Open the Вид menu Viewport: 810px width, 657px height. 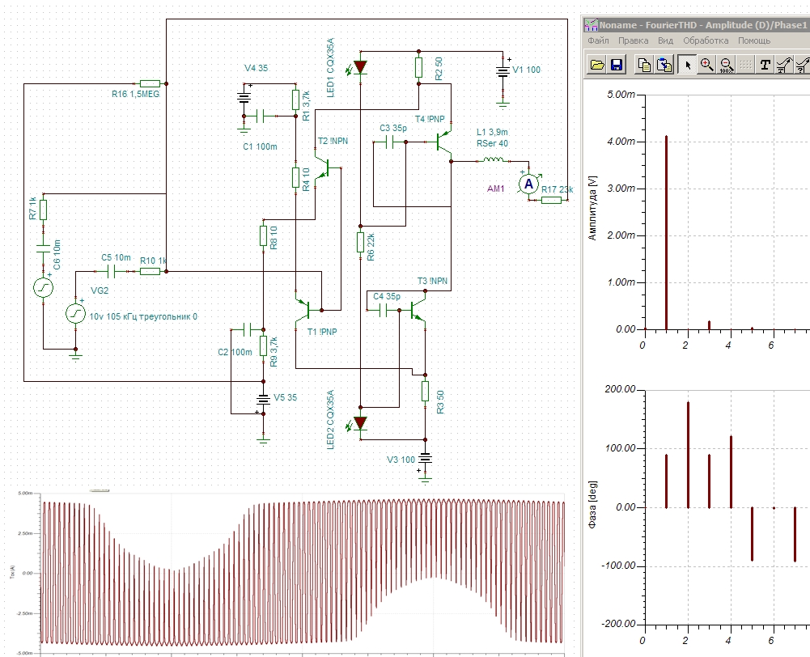coord(665,40)
